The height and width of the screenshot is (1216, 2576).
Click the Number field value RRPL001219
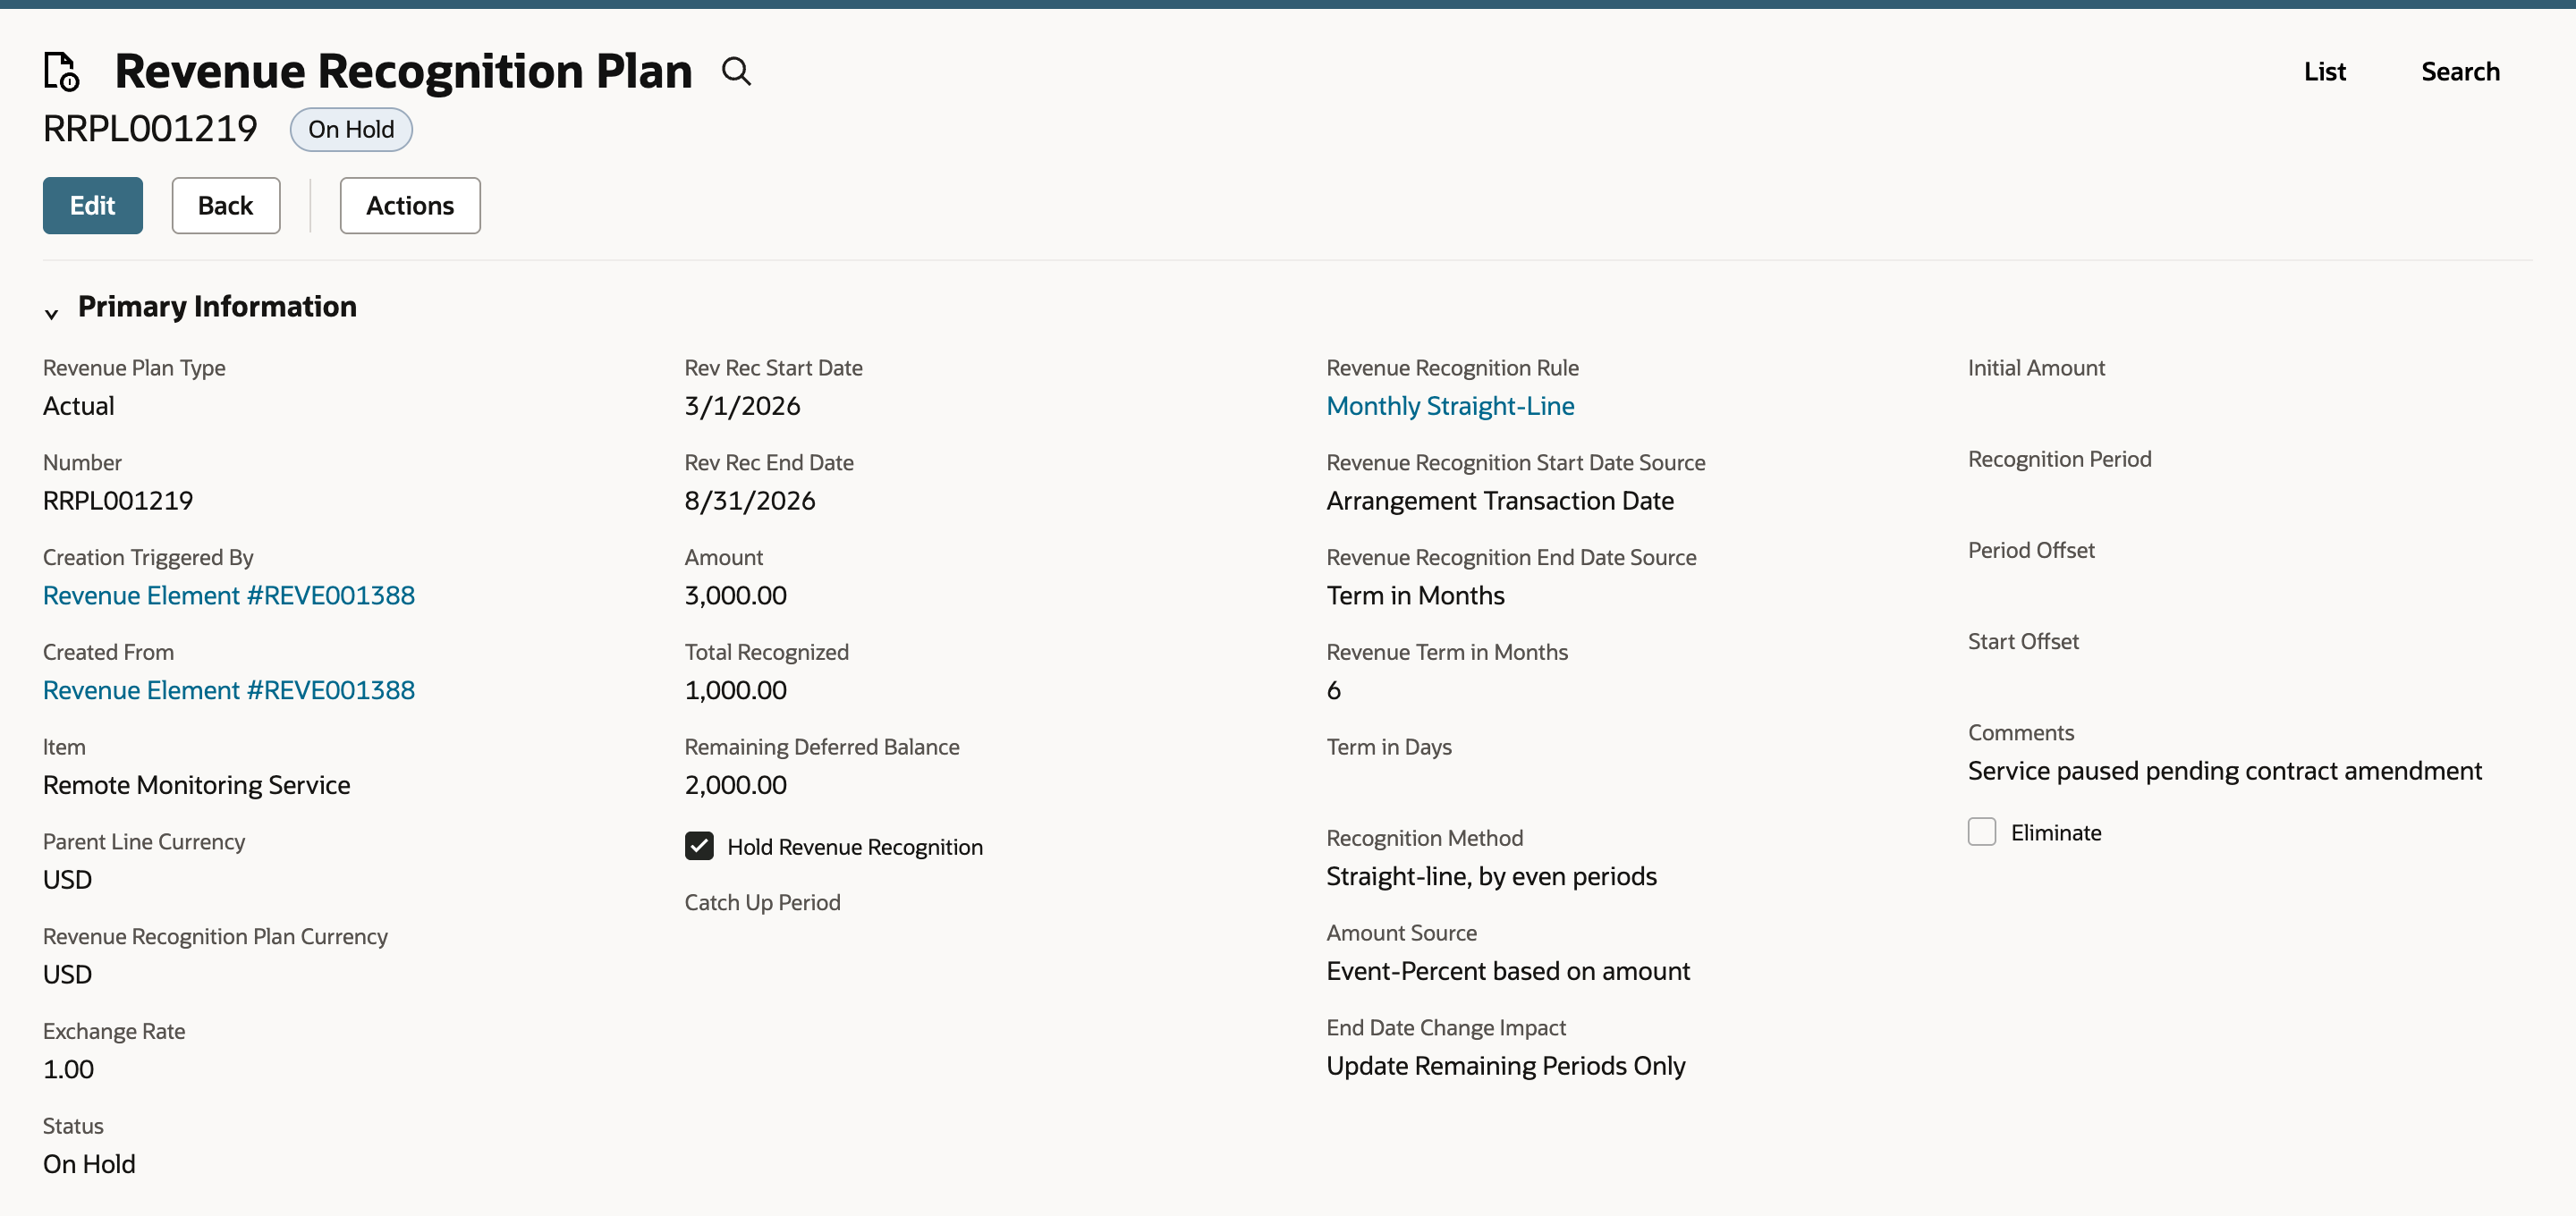(x=118, y=502)
